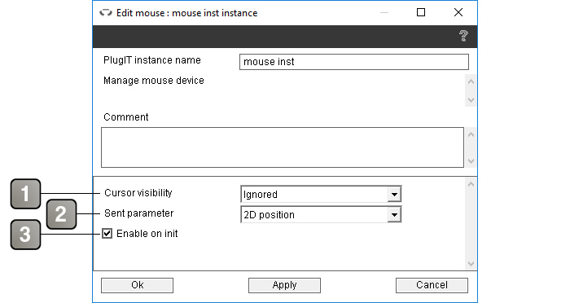Screen dimensions: 570x303
Task: Open the Cursor visibility dropdown arrow
Action: tap(394, 194)
